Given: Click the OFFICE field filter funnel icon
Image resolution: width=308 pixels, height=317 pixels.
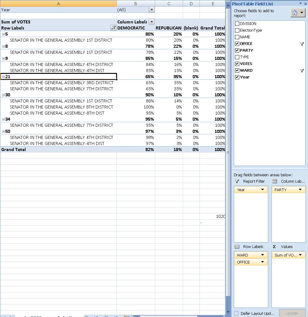Looking at the screenshot, I should (x=302, y=44).
